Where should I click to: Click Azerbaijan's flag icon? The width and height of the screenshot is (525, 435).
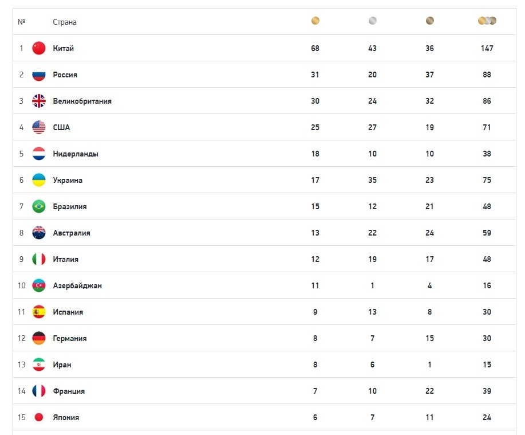[39, 285]
